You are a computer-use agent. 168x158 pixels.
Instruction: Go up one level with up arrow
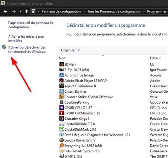point(27,11)
